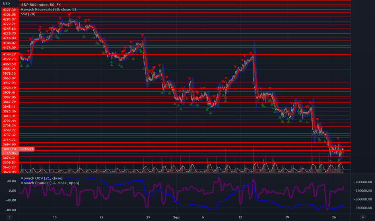
Task: Click the Z timezone button
Action: (x=10, y=217)
